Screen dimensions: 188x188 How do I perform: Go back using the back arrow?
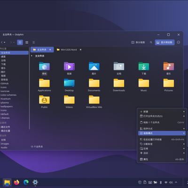coord(1,42)
